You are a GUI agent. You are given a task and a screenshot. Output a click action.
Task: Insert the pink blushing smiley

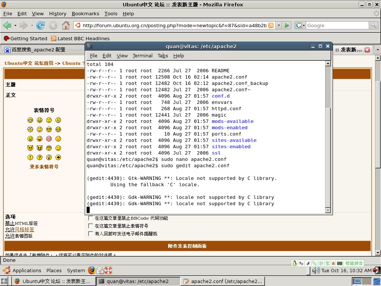tap(49, 139)
